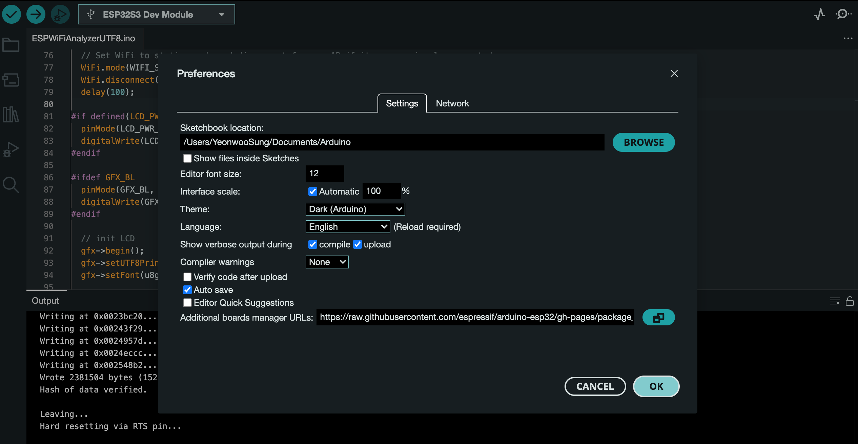Disable the Auto save checkbox
Image resolution: width=858 pixels, height=444 pixels.
tap(187, 290)
